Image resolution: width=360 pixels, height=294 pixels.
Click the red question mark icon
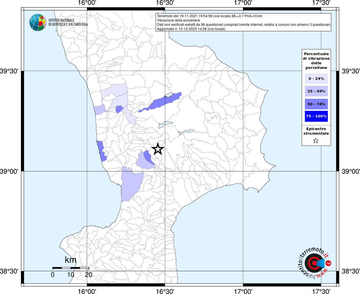click(x=328, y=263)
